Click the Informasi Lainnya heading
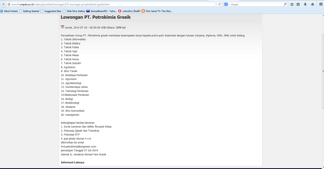 pyautogui.click(x=73, y=162)
